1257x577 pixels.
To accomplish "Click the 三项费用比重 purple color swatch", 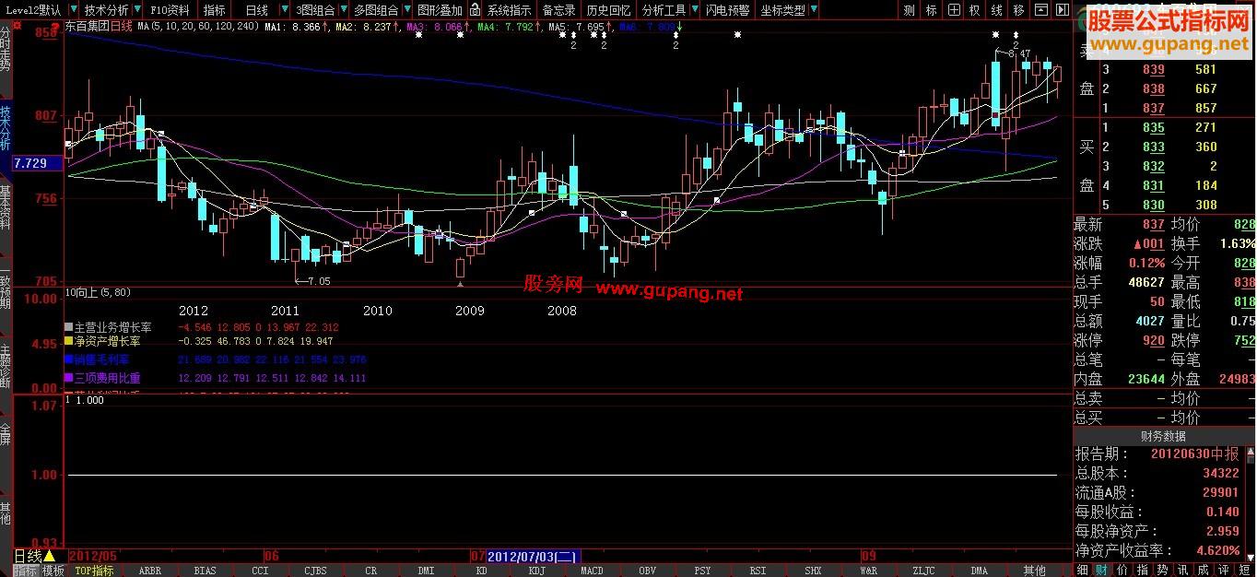I will coord(68,378).
